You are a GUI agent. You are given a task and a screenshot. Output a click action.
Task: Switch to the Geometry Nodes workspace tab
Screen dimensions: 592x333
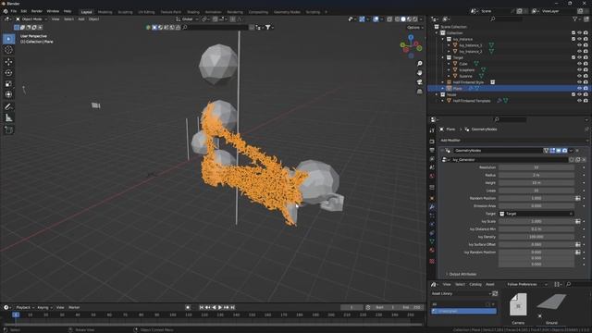287,12
